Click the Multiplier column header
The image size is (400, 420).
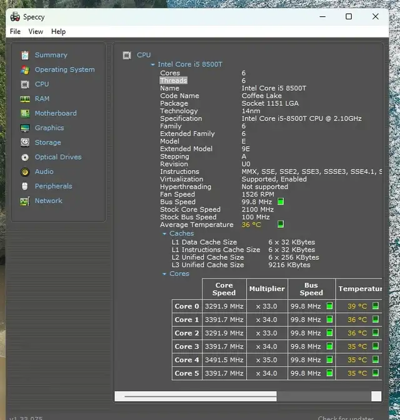267,289
